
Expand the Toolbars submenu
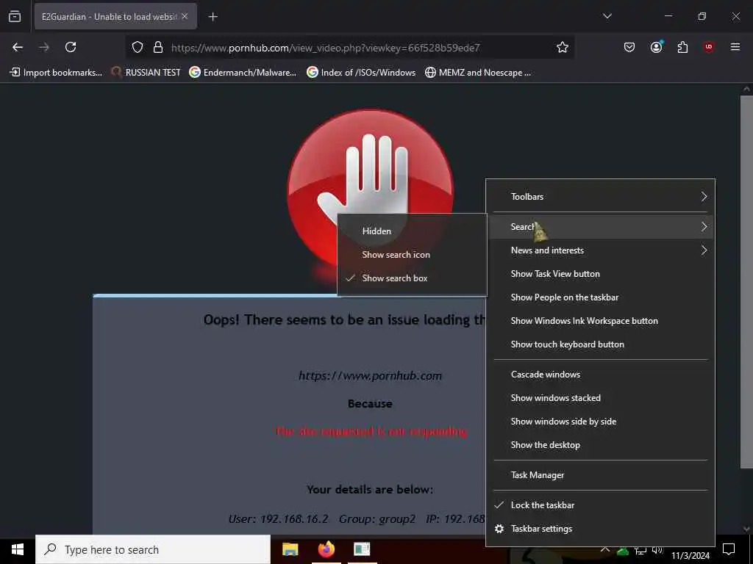(600, 197)
